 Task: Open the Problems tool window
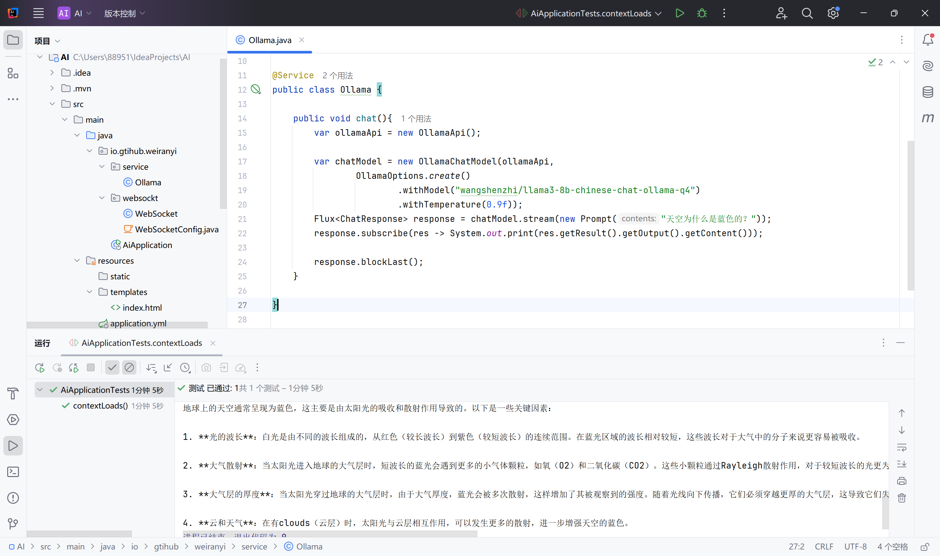13,498
